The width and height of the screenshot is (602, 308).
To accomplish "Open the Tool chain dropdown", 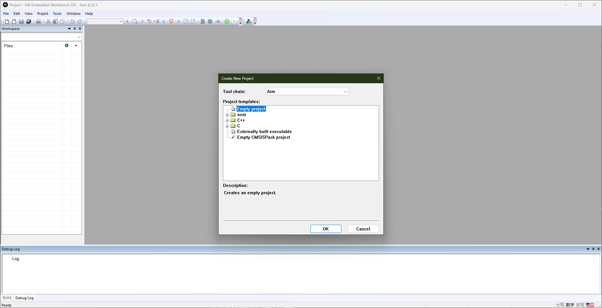I will click(345, 92).
